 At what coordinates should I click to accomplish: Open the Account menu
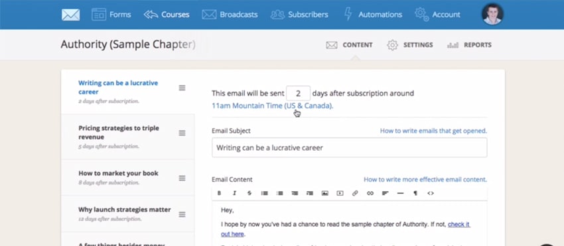(x=437, y=15)
